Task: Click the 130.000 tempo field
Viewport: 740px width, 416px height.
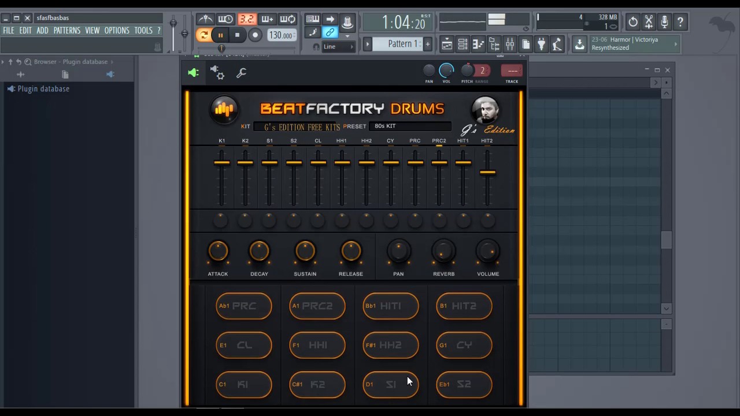Action: pos(282,35)
